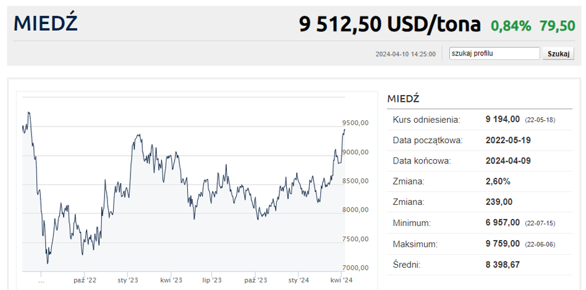Click the large MIEDŹ page title
Image resolution: width=586 pixels, height=290 pixels.
45,23
